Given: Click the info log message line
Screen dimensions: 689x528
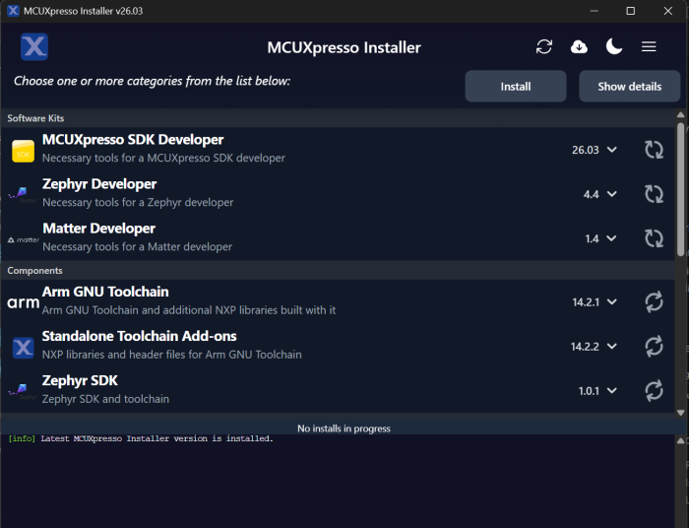Looking at the screenshot, I should 141,438.
